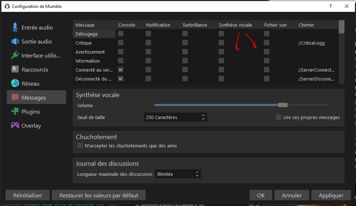Toggle Fichier son for Avertissement row
The height and width of the screenshot is (206, 356).
click(266, 52)
